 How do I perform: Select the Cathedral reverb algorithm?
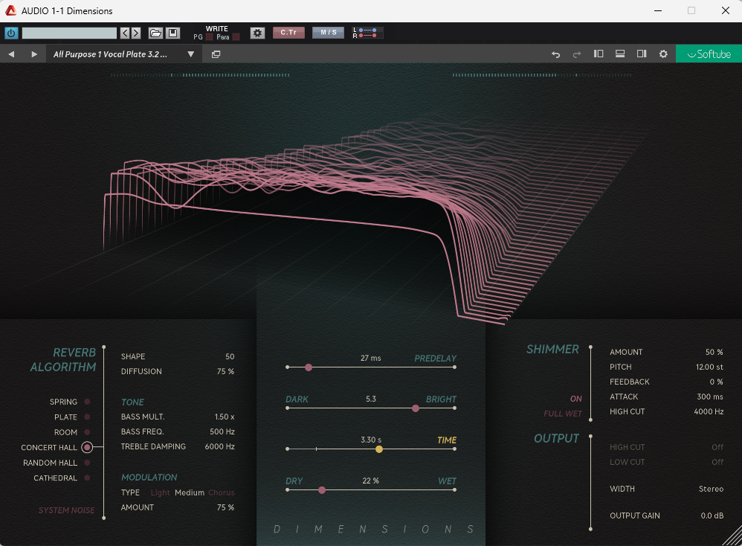(87, 478)
